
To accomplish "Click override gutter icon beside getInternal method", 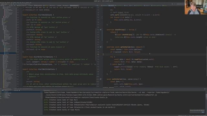I will (x=101, y=47).
